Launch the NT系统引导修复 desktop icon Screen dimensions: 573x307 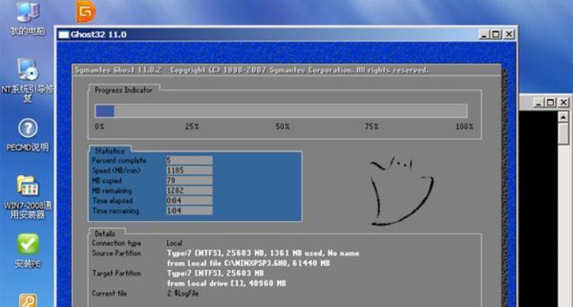(28, 81)
